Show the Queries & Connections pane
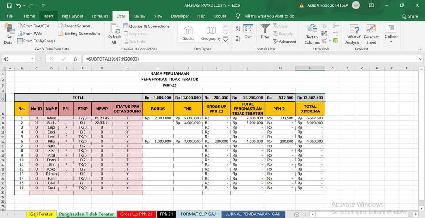Screen dimensions: 425x218 146,26
